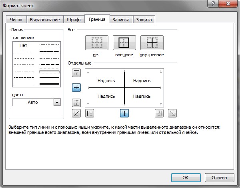Choose 'Нет' line style option
This screenshot has height=188, width=240.
[24, 45]
